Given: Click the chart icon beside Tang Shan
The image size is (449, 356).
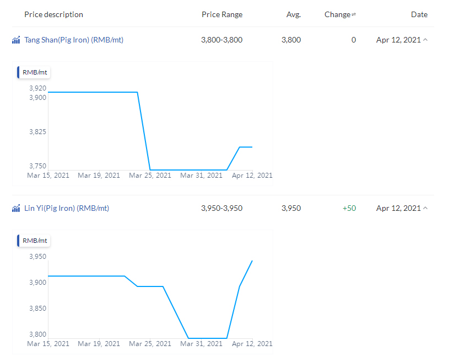Looking at the screenshot, I should point(16,40).
